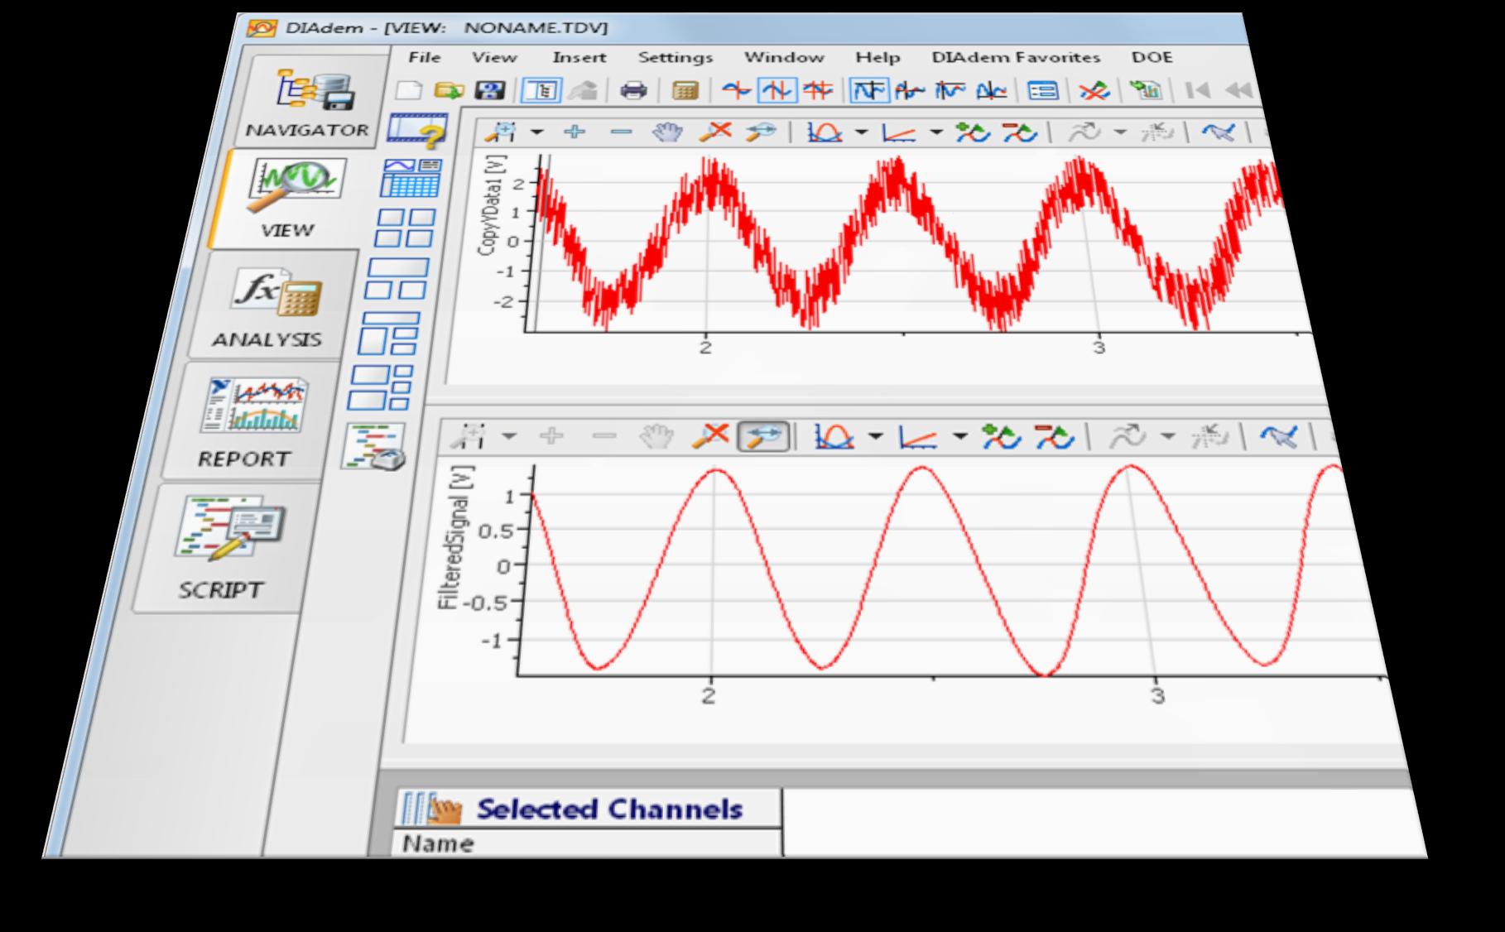Select the second curve cursor mode icon
Screen dimensions: 1505x932
coord(910,90)
